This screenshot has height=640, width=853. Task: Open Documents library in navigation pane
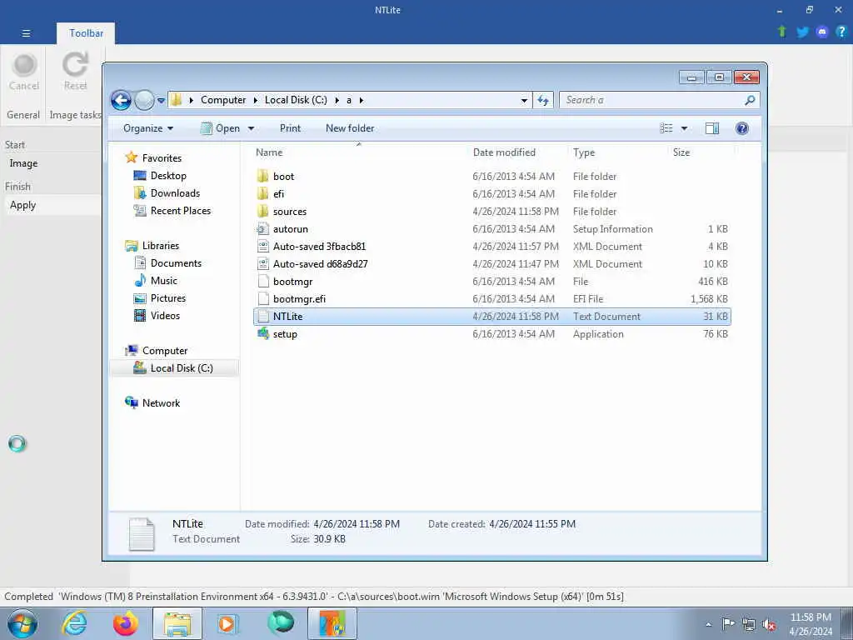176,262
